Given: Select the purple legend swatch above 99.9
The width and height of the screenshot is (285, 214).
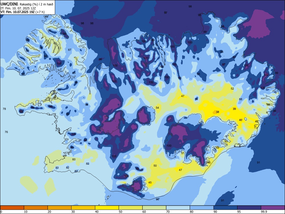Looking at the screenshot, I should pos(273,208).
